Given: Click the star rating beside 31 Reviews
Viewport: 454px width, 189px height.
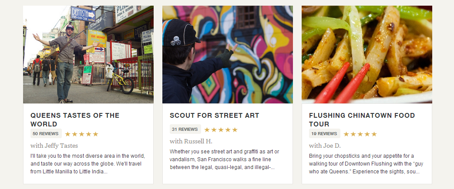Looking at the screenshot, I should (x=221, y=130).
